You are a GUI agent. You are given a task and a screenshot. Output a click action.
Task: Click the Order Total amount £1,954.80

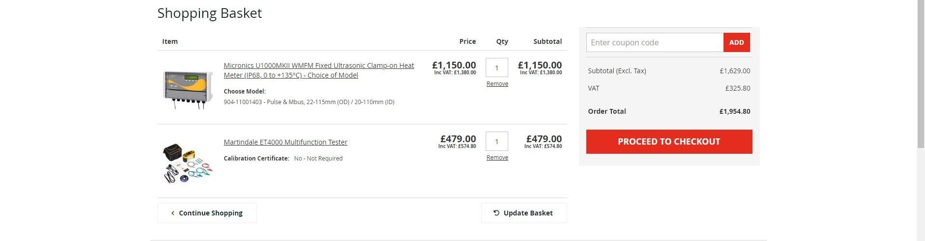click(735, 111)
